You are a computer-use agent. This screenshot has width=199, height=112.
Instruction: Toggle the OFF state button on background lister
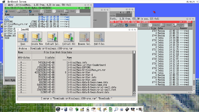tap(128, 12)
